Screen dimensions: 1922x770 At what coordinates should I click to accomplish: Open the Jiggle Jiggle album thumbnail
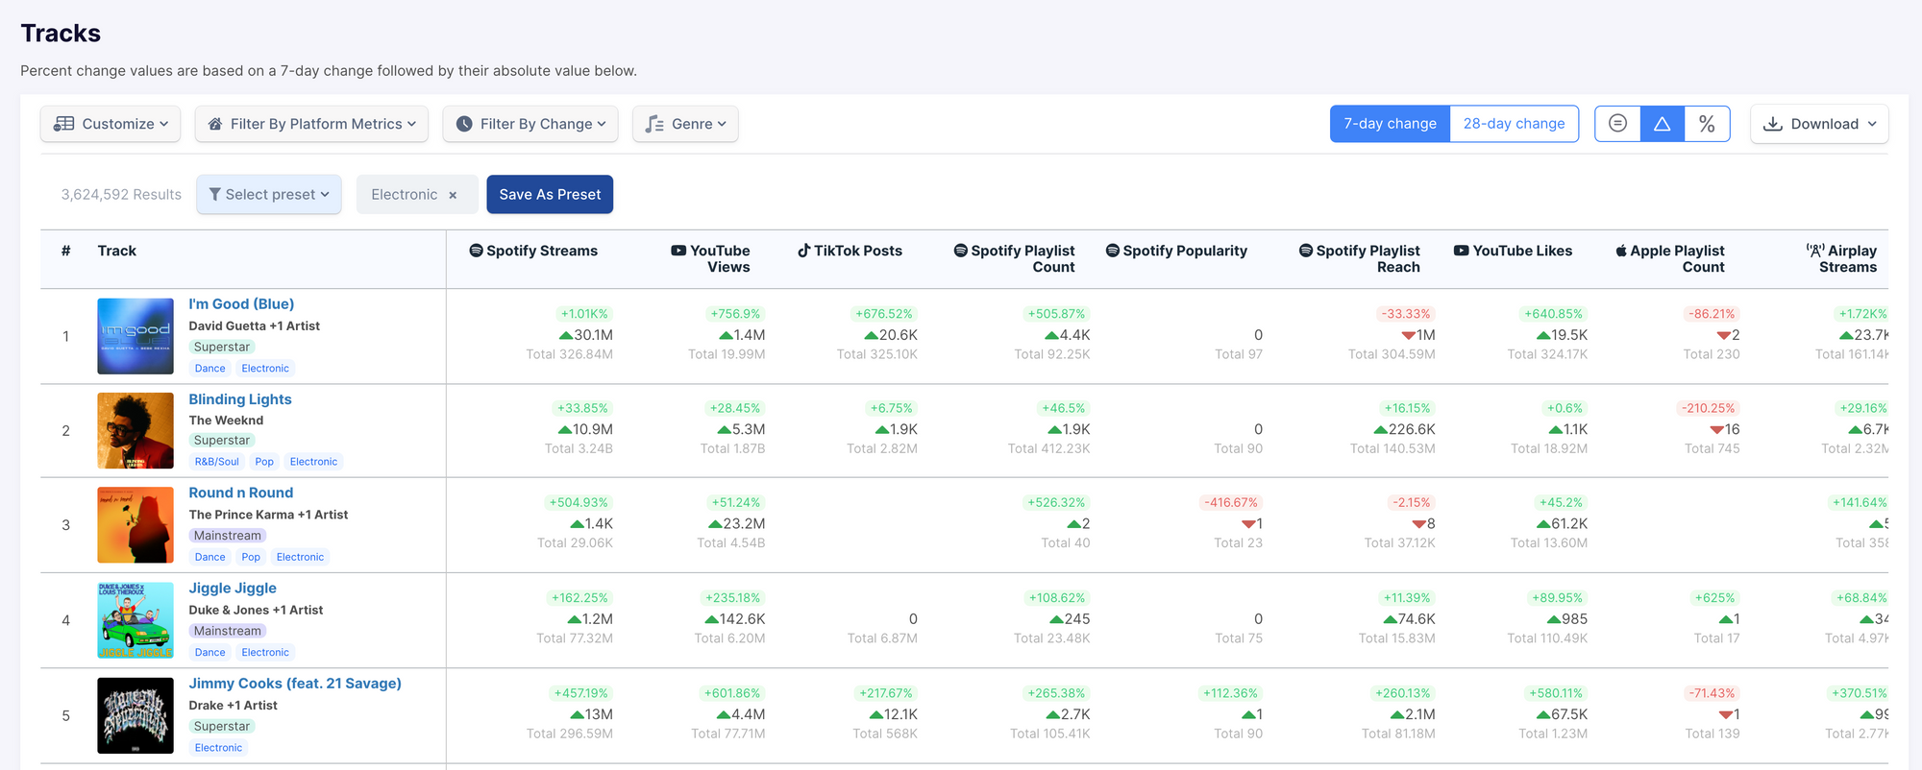point(136,620)
